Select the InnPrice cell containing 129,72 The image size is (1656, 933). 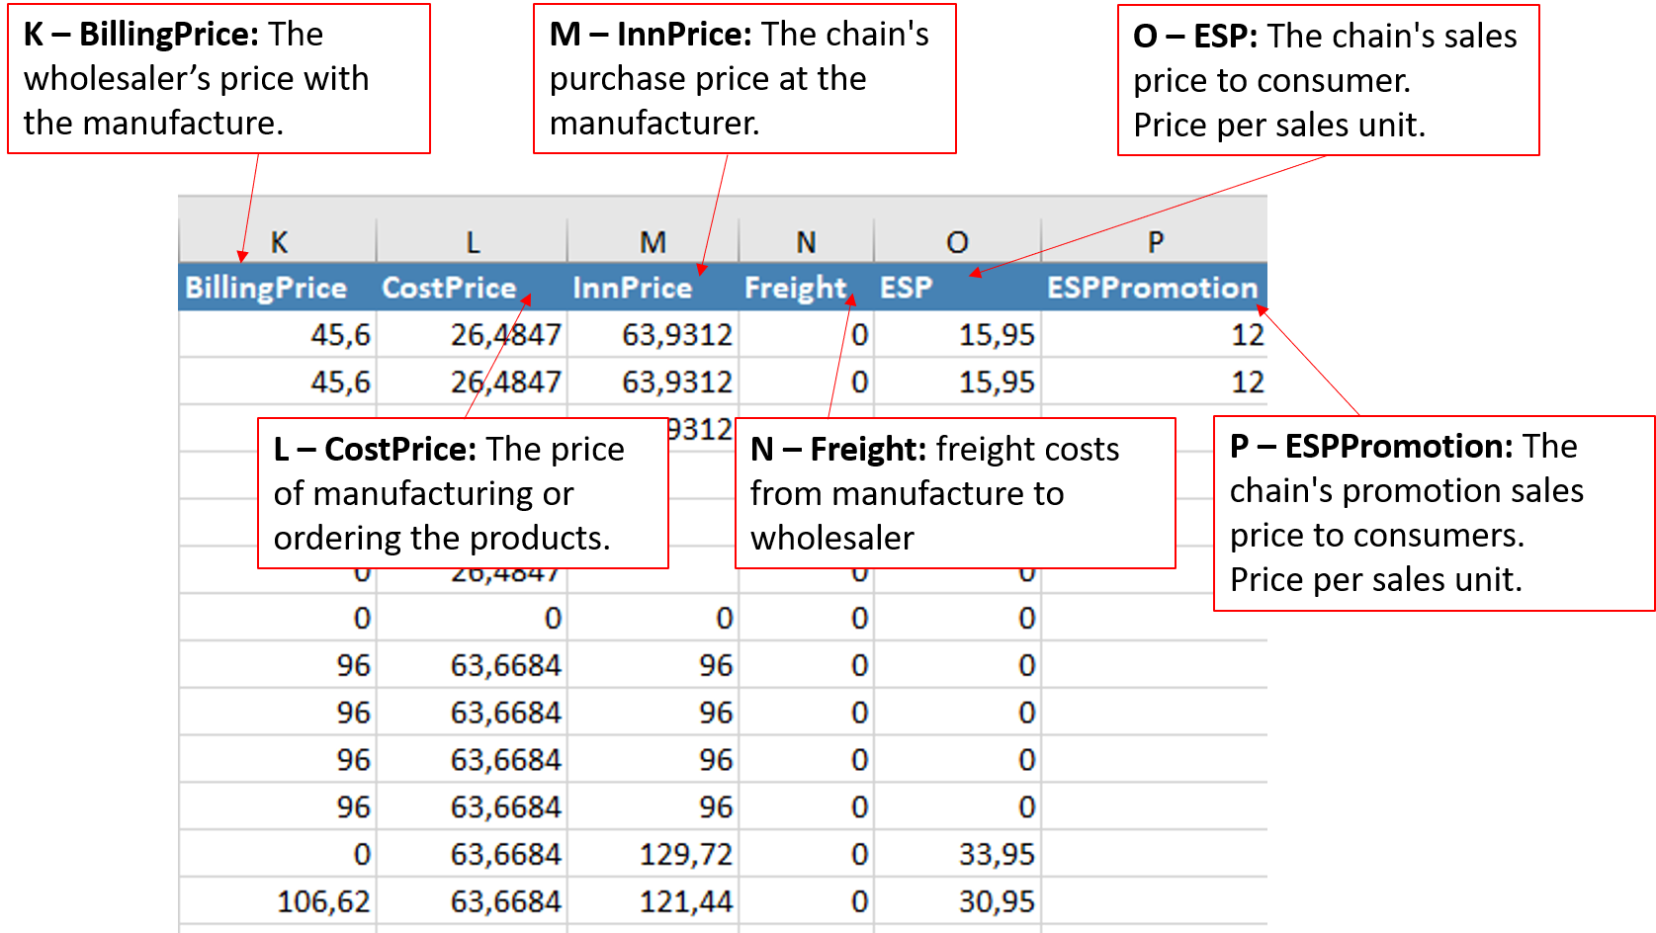point(653,854)
